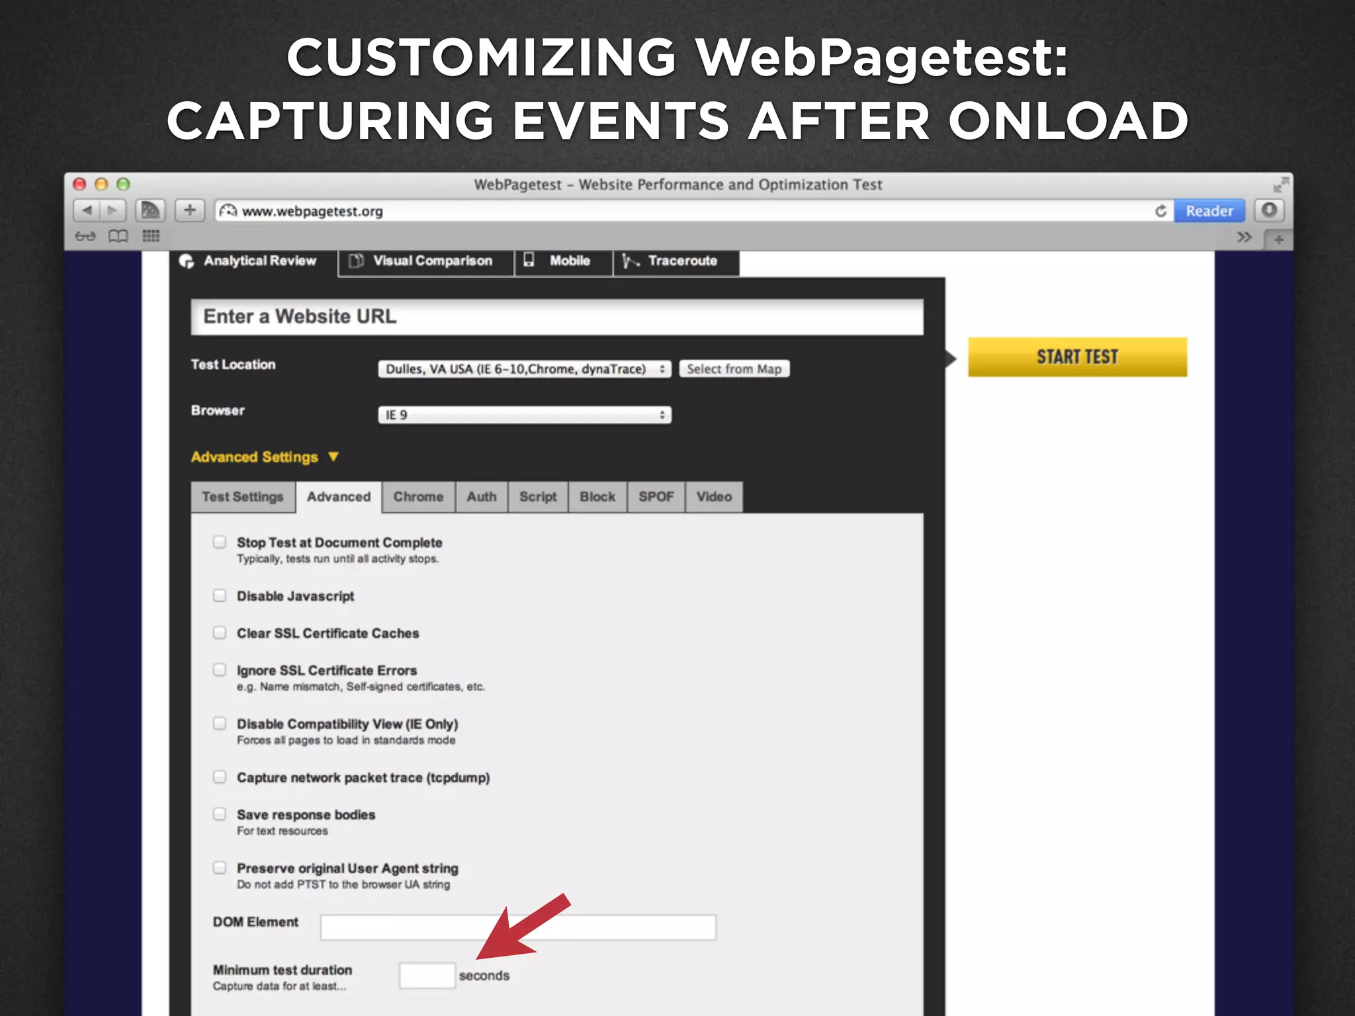Click the 'Do not add PTST to the browser UA string' text
Screen dimensions: 1355x1016
click(343, 884)
